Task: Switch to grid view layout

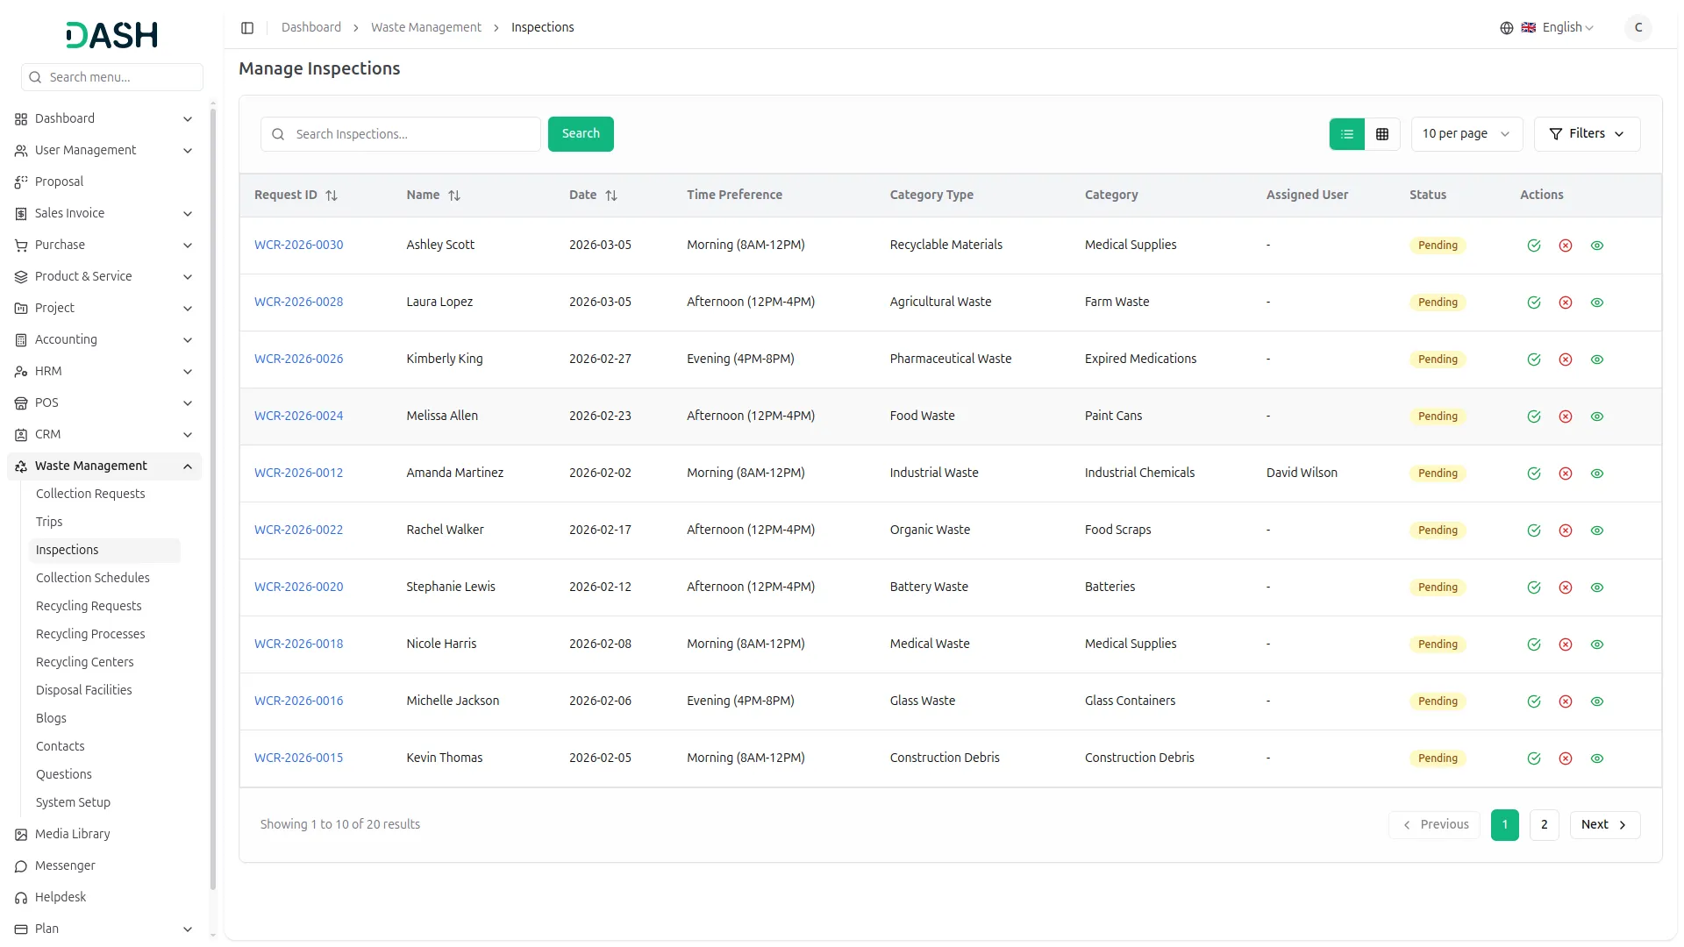Action: tap(1382, 134)
